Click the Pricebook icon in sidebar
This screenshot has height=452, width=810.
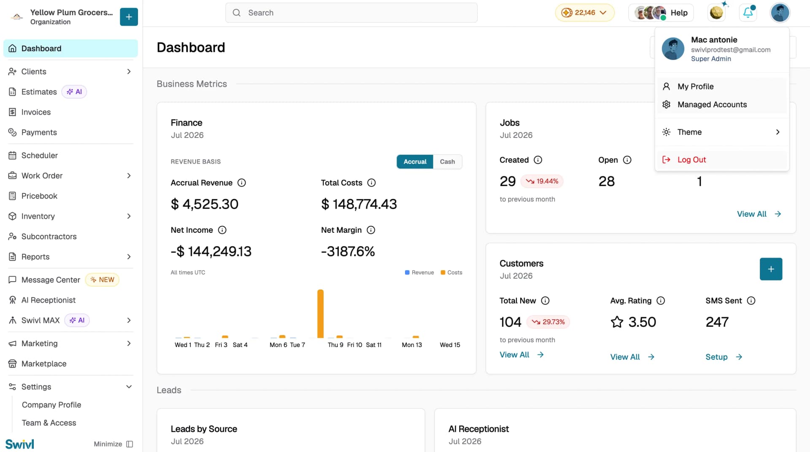coord(12,196)
